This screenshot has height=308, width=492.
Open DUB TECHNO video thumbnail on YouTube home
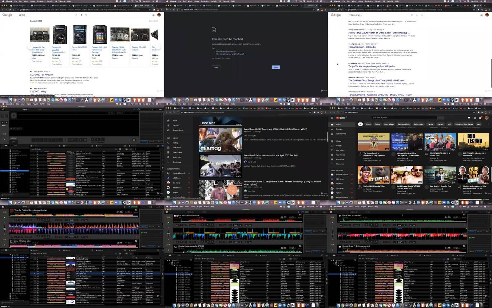473,142
